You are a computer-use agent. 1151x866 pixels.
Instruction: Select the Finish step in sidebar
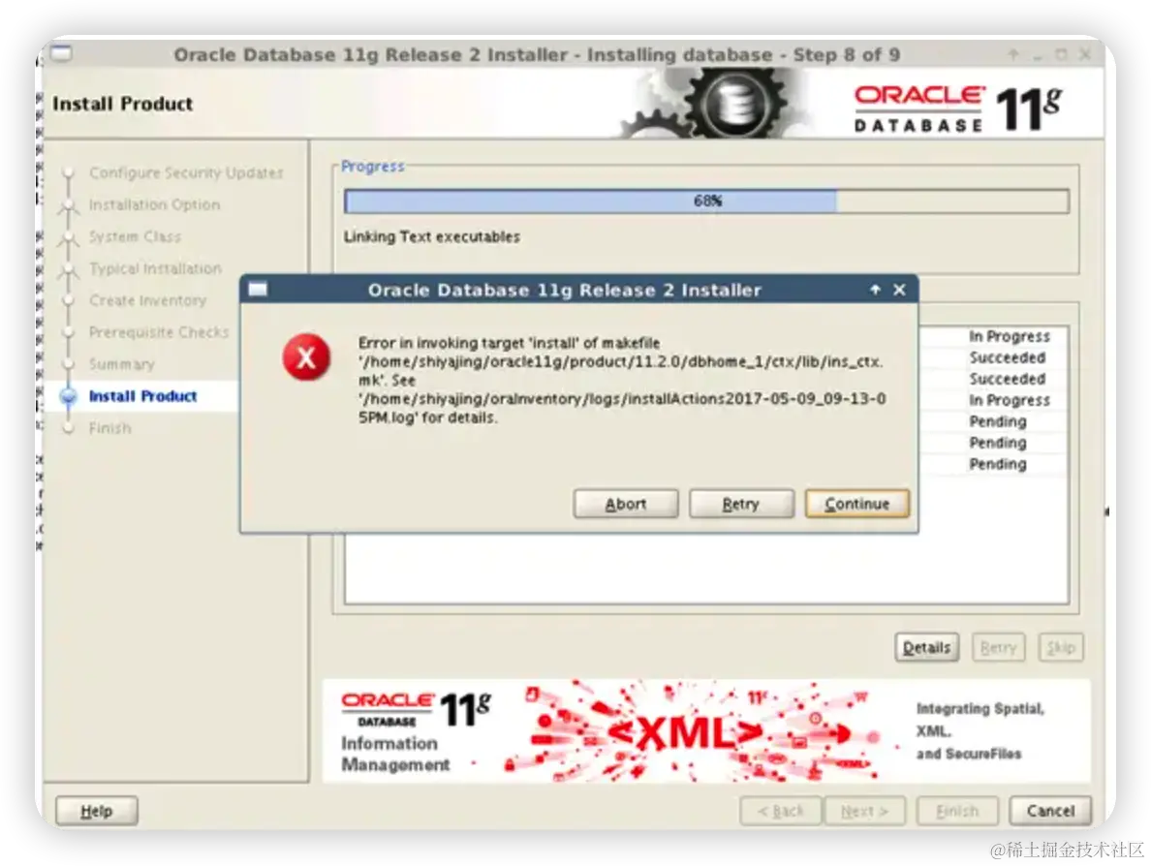109,428
